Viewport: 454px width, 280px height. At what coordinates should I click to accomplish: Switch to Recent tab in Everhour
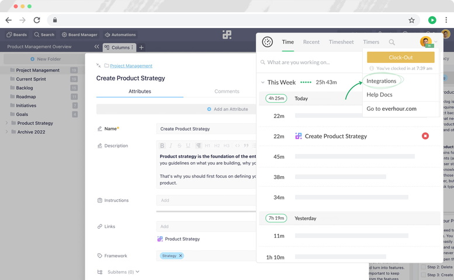point(311,42)
